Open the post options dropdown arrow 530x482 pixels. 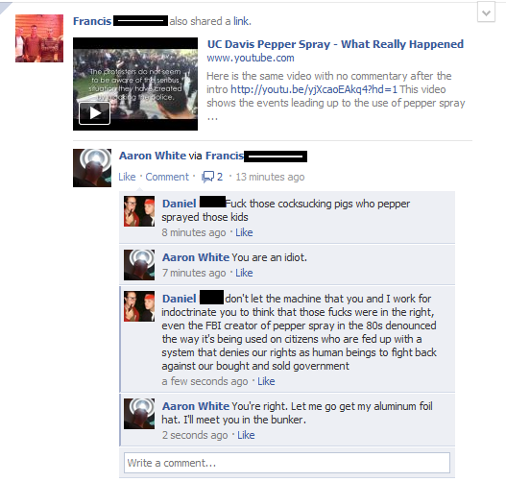tap(486, 12)
